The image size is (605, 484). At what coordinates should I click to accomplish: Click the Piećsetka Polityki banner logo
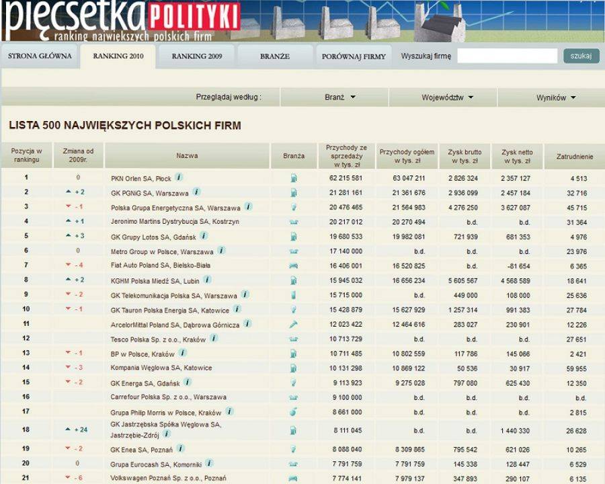coord(123,20)
